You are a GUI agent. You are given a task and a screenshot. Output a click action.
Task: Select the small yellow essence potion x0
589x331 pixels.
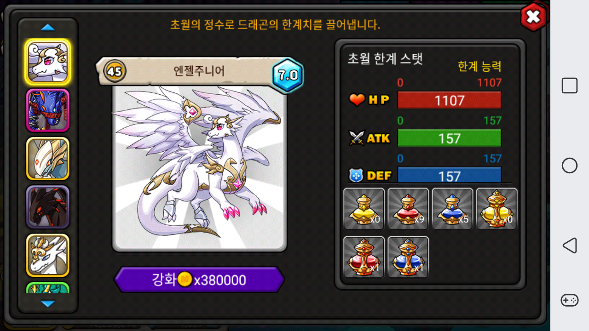point(364,209)
